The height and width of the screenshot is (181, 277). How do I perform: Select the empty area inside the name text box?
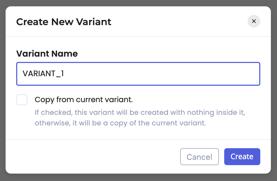159,74
